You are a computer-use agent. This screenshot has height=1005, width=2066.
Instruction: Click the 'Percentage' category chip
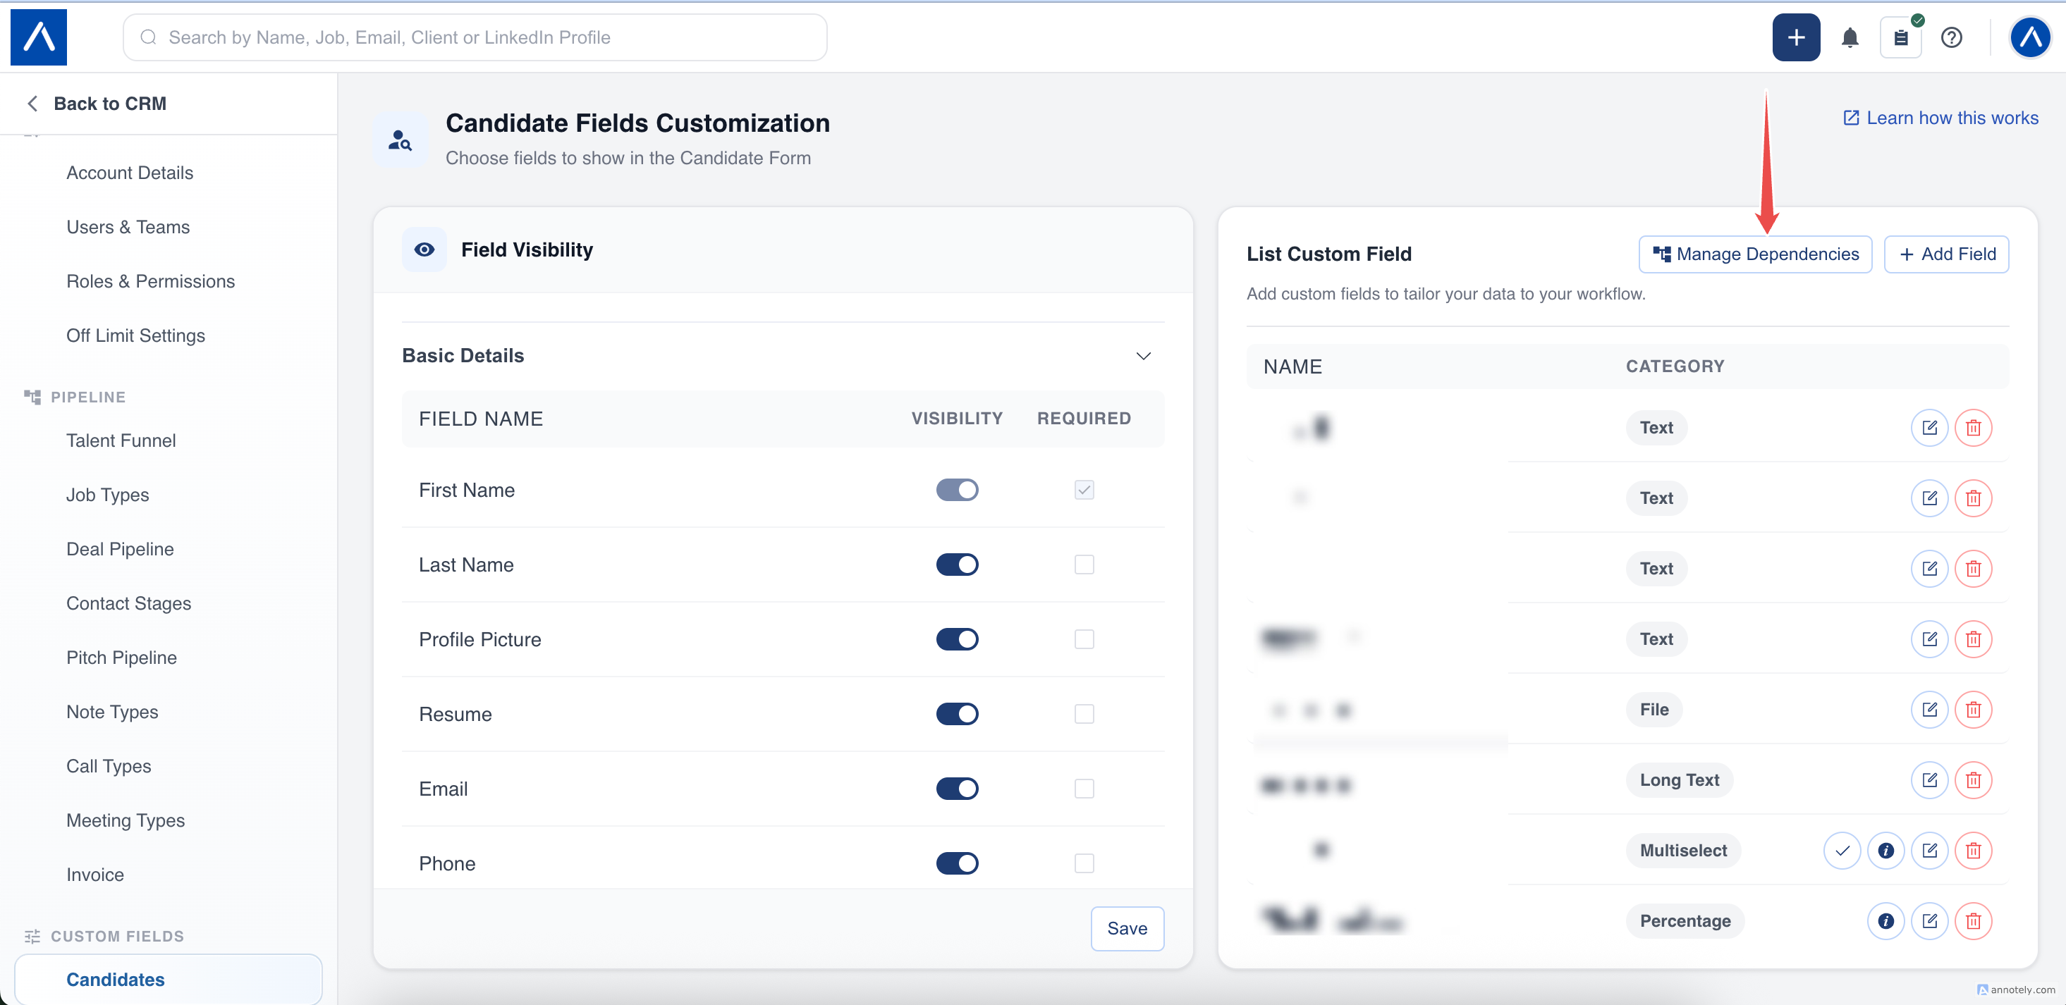pos(1685,921)
